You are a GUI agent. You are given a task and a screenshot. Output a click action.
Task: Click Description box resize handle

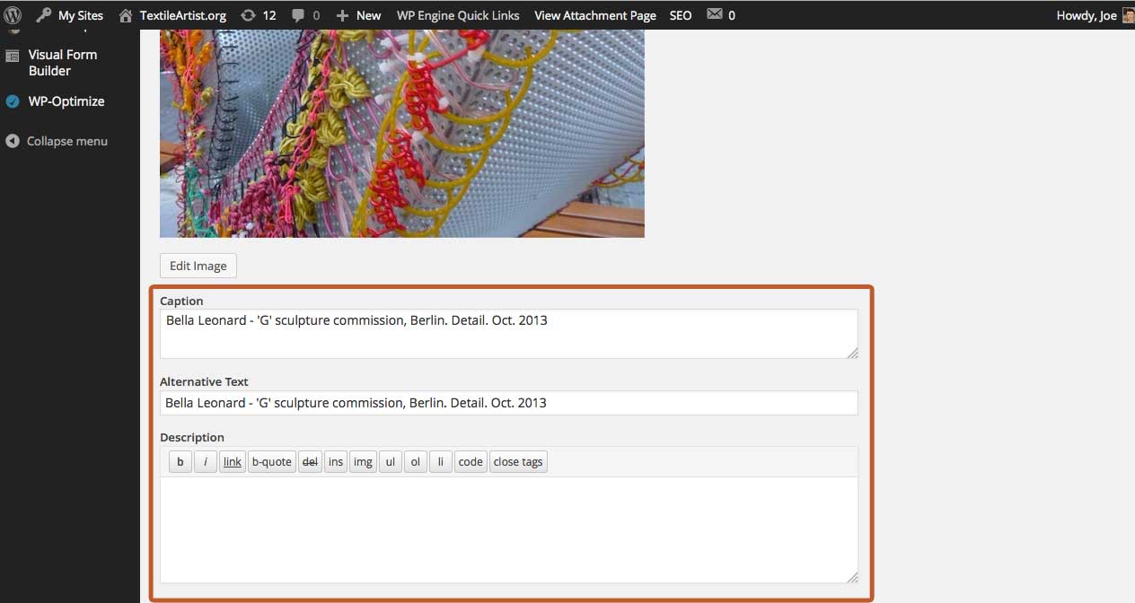click(852, 578)
